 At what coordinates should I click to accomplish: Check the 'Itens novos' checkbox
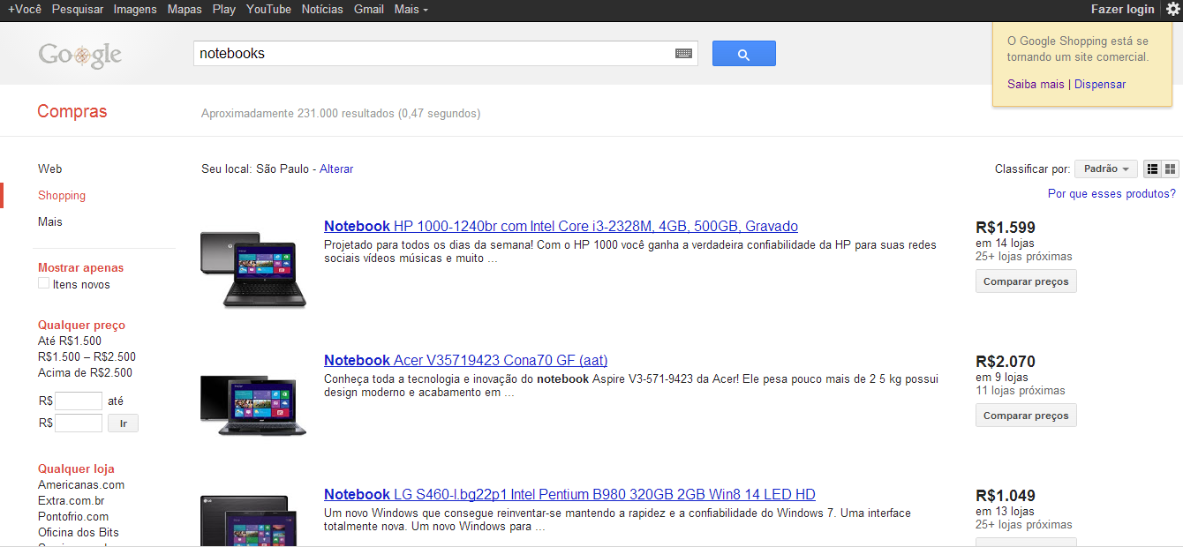pyautogui.click(x=43, y=282)
